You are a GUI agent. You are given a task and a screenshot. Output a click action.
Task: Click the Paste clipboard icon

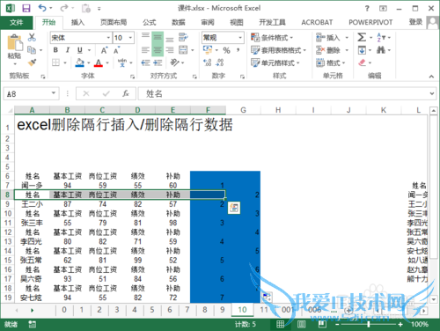click(x=15, y=43)
